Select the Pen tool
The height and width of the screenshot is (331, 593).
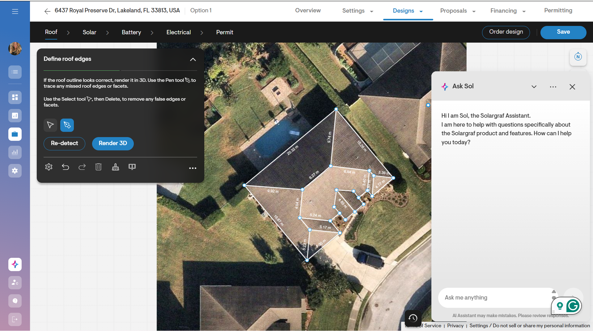67,125
